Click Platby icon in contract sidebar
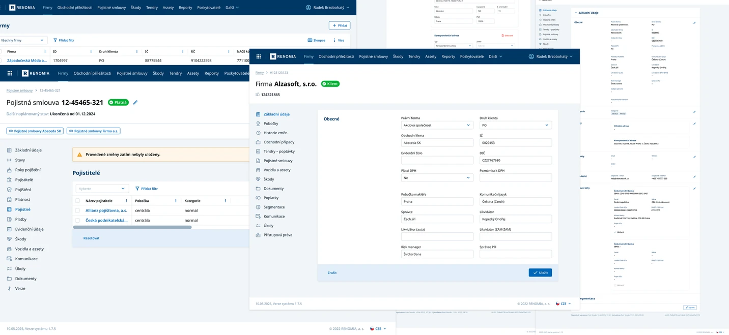 9,220
